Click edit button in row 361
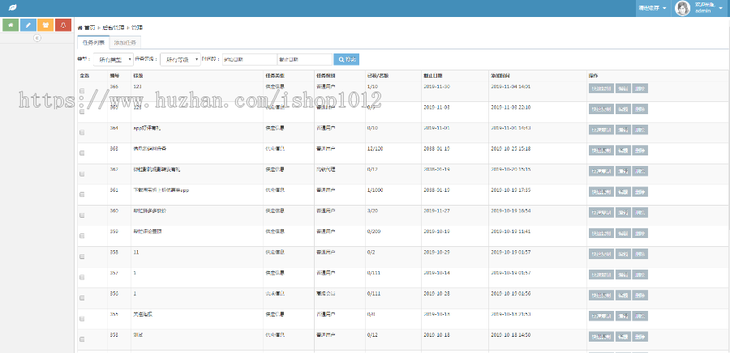This screenshot has height=353, width=730. tap(623, 192)
